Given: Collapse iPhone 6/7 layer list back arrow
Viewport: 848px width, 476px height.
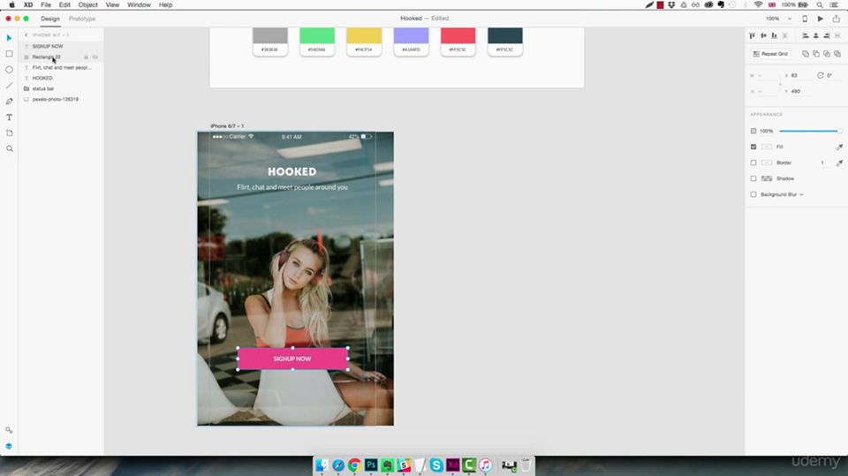Looking at the screenshot, I should tap(26, 35).
